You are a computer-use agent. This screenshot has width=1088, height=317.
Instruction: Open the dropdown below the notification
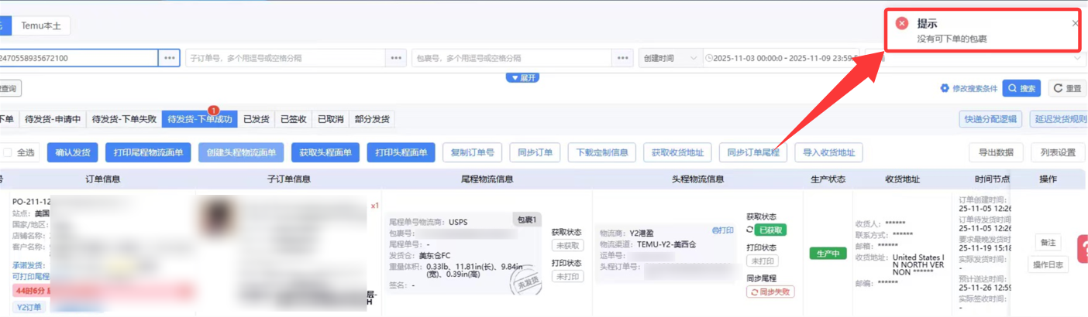[1078, 58]
